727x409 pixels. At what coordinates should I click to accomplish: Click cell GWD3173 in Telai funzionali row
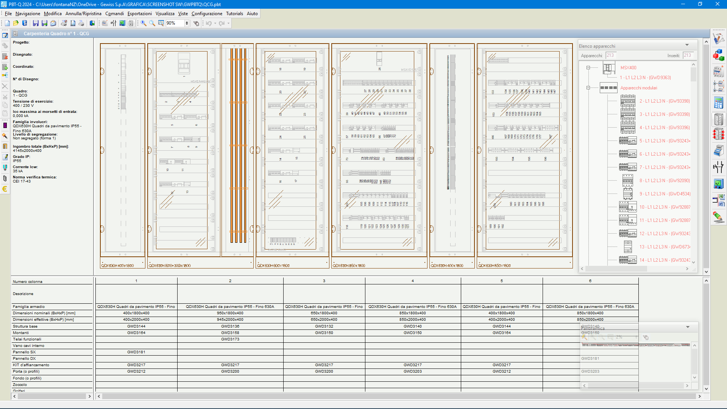pos(230,339)
